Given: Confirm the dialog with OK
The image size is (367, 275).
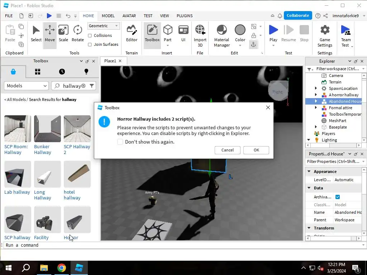Looking at the screenshot, I should (256, 150).
